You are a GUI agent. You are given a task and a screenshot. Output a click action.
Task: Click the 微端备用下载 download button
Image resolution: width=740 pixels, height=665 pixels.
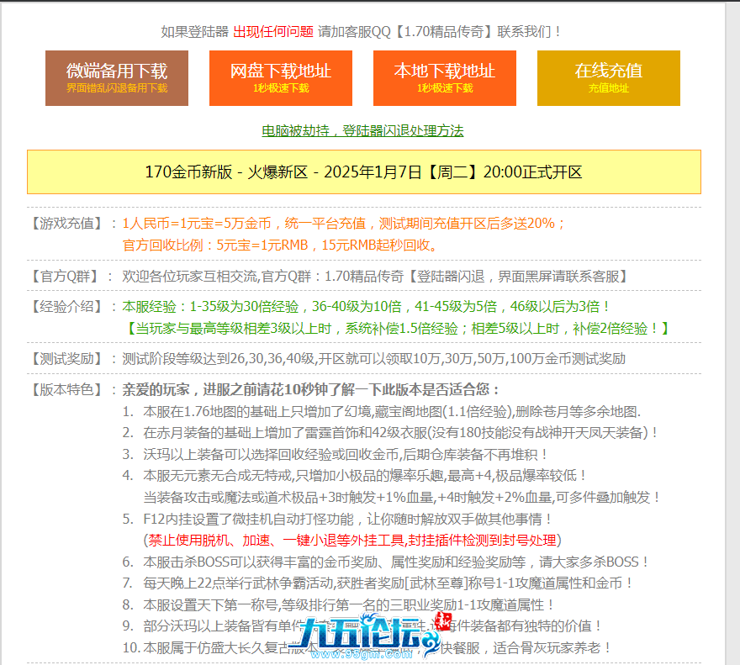[117, 78]
